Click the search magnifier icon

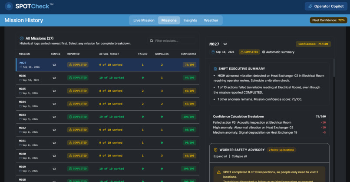point(152,41)
